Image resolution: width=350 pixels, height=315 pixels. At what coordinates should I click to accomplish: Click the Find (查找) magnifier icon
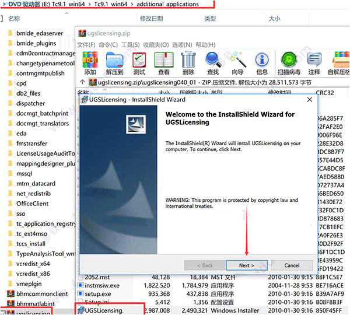click(213, 64)
